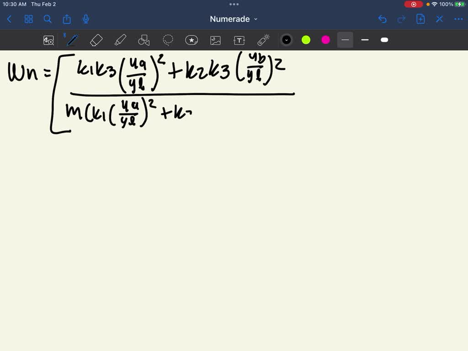Open the pages grid view
Viewport: 468px width, 351px height.
click(28, 19)
